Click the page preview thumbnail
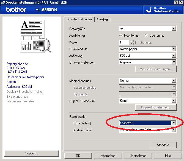Screen dimensions: 184x161 [35, 36]
